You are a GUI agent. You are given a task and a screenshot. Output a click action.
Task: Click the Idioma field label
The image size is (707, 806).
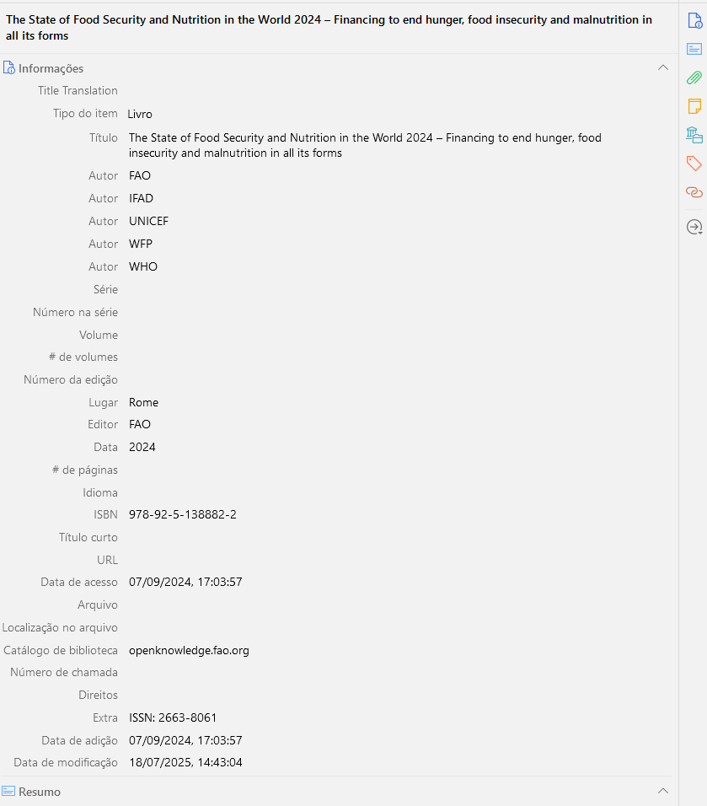coord(99,492)
